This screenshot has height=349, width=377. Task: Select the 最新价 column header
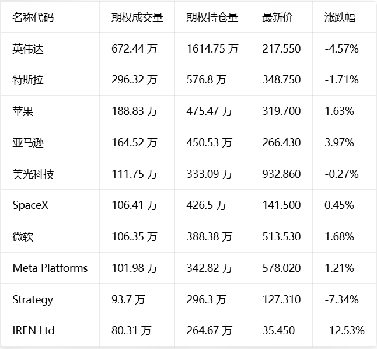[278, 18]
